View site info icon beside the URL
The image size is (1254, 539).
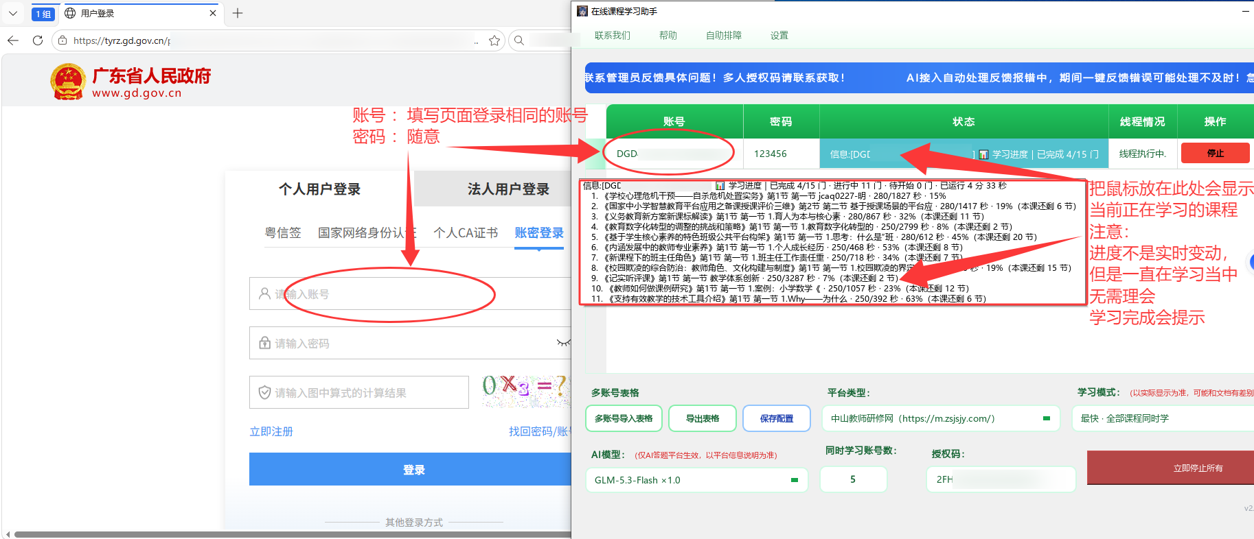tap(62, 40)
